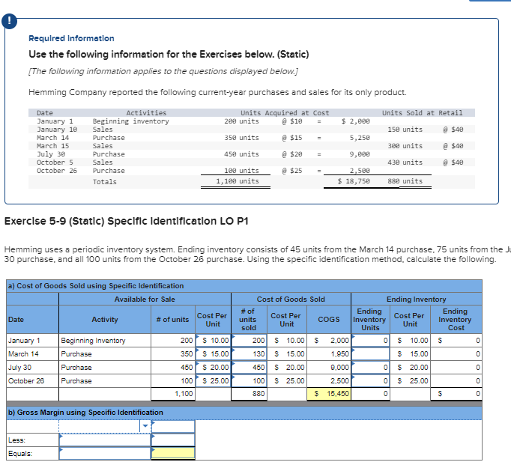Edit October 26 Cost Per Unit $25.00 cell

(213, 380)
